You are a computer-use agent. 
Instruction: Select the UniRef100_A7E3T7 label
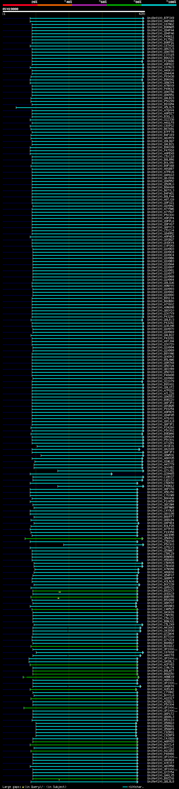coord(160,763)
